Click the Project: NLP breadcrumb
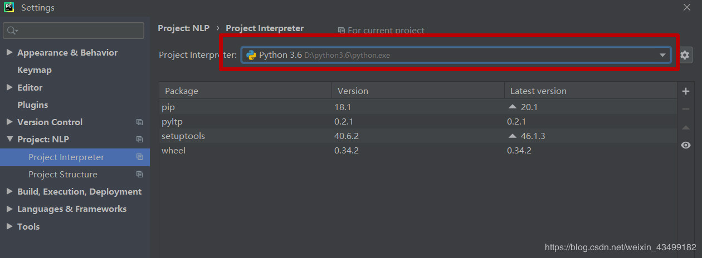 pos(184,28)
